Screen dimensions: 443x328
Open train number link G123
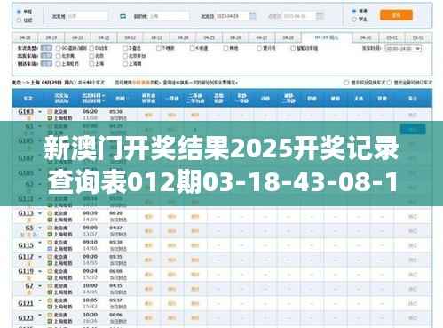point(26,318)
